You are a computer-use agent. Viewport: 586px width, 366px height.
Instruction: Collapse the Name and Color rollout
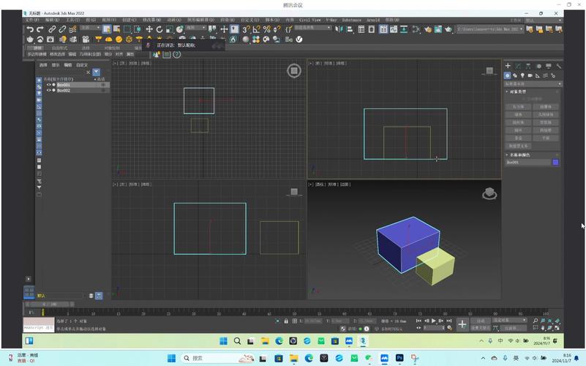tap(519, 155)
